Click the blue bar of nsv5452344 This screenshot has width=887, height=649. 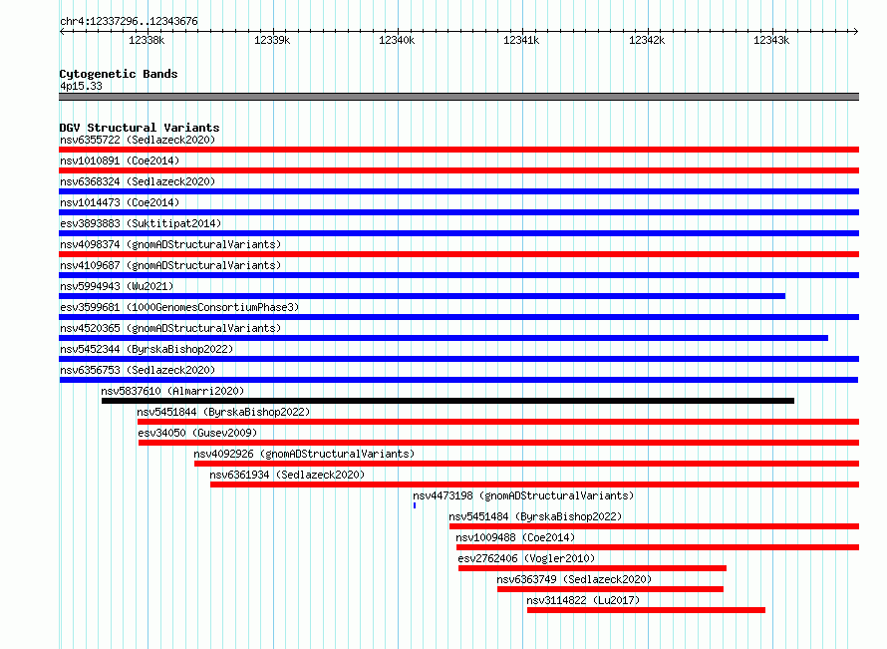(x=458, y=359)
